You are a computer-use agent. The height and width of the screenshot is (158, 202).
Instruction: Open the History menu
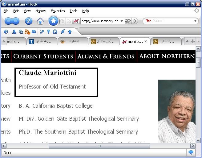pos(41,11)
